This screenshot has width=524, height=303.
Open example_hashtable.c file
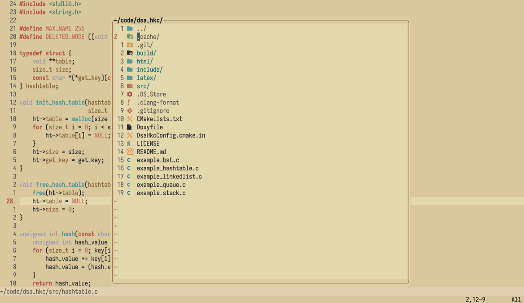click(x=168, y=169)
